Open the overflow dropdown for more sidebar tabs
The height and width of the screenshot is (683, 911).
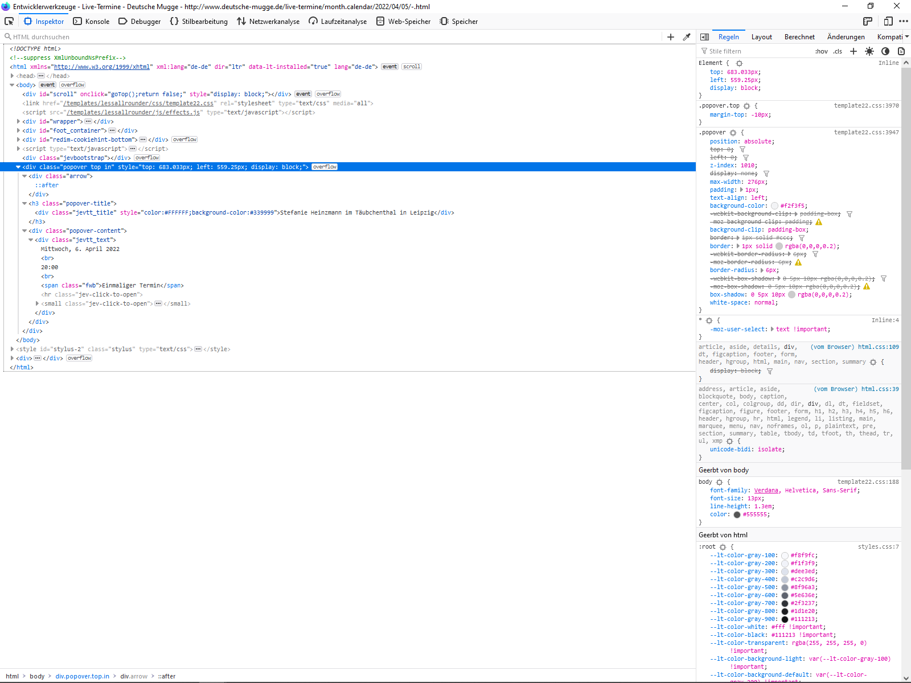906,37
